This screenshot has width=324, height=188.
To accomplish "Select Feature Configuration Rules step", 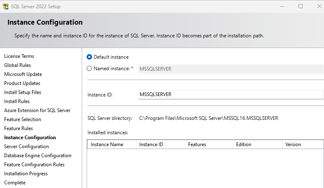I will coord(34,165).
